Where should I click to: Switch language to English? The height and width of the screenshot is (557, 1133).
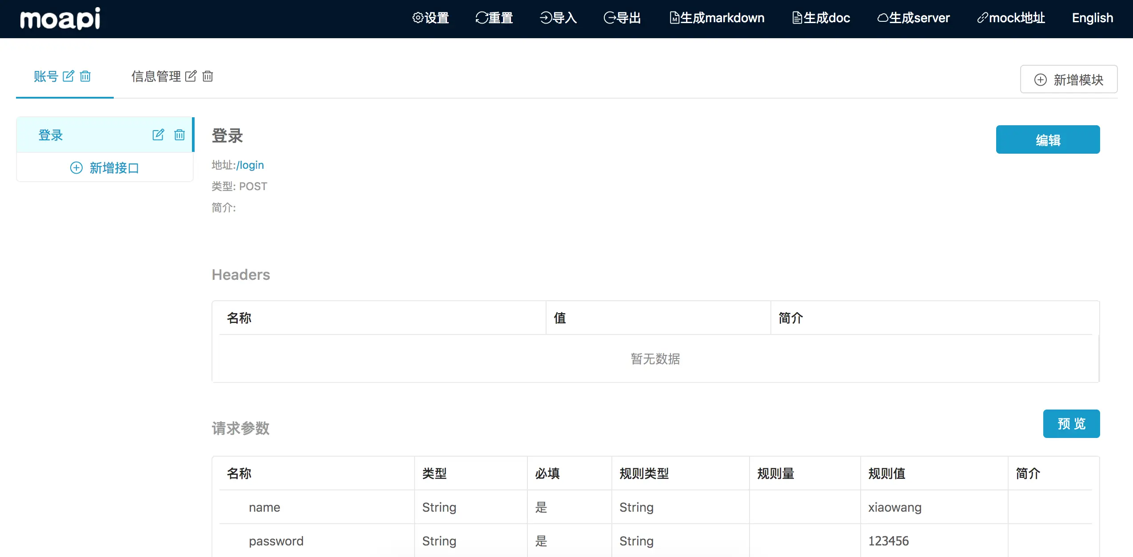tap(1092, 18)
